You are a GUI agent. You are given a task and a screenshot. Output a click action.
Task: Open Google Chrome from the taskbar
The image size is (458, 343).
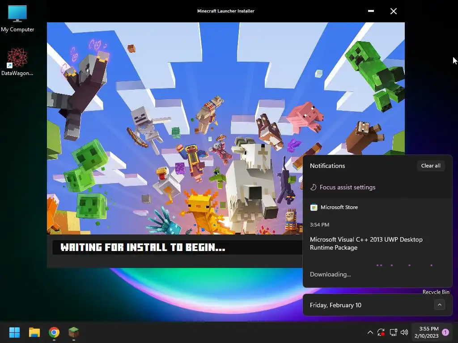tap(54, 332)
